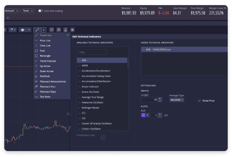Click the Text Note icon in menu
This screenshot has width=232, height=157.
click(36, 97)
